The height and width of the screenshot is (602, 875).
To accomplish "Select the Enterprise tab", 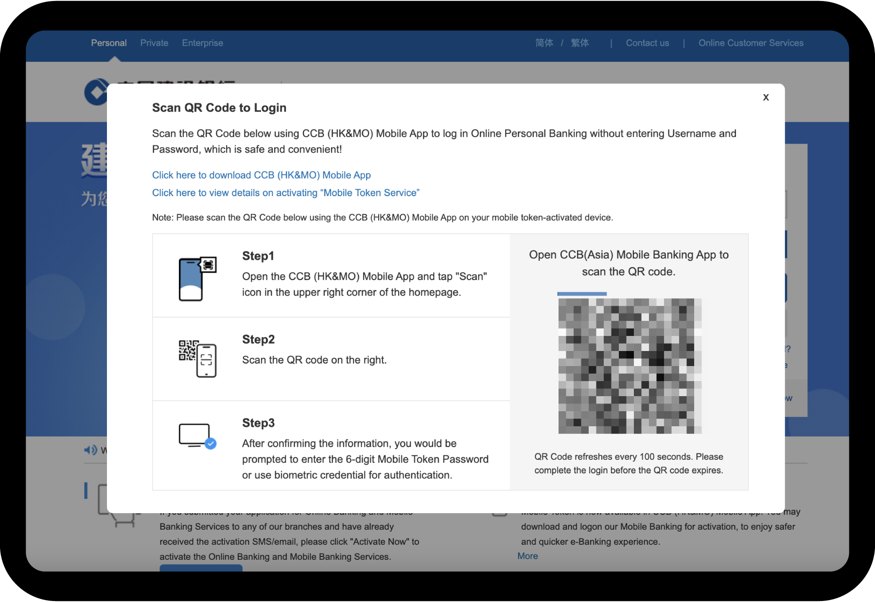I will point(202,43).
